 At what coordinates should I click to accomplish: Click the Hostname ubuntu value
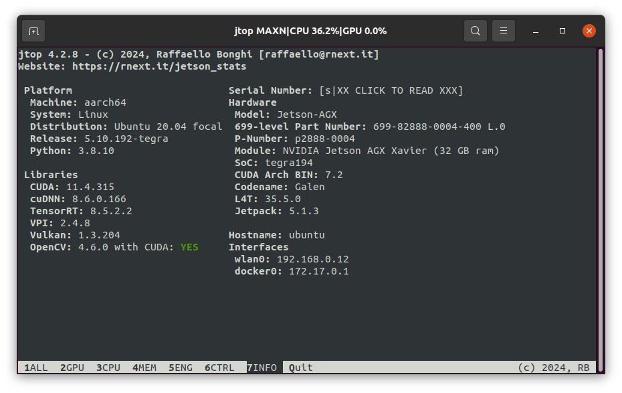(306, 235)
